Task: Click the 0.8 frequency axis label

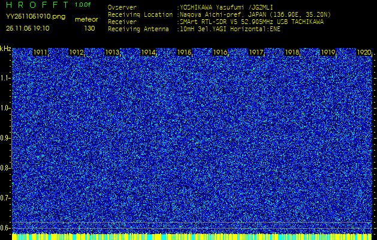Action: 5,168
